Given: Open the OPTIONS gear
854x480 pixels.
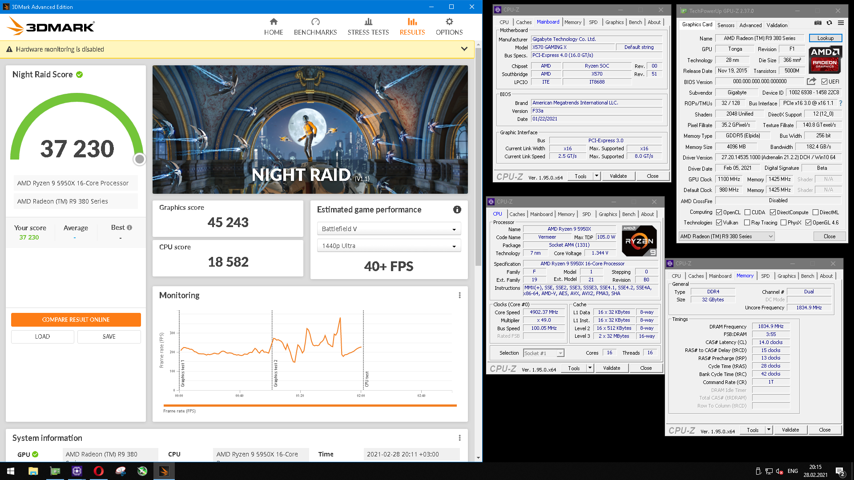Looking at the screenshot, I should tap(449, 22).
